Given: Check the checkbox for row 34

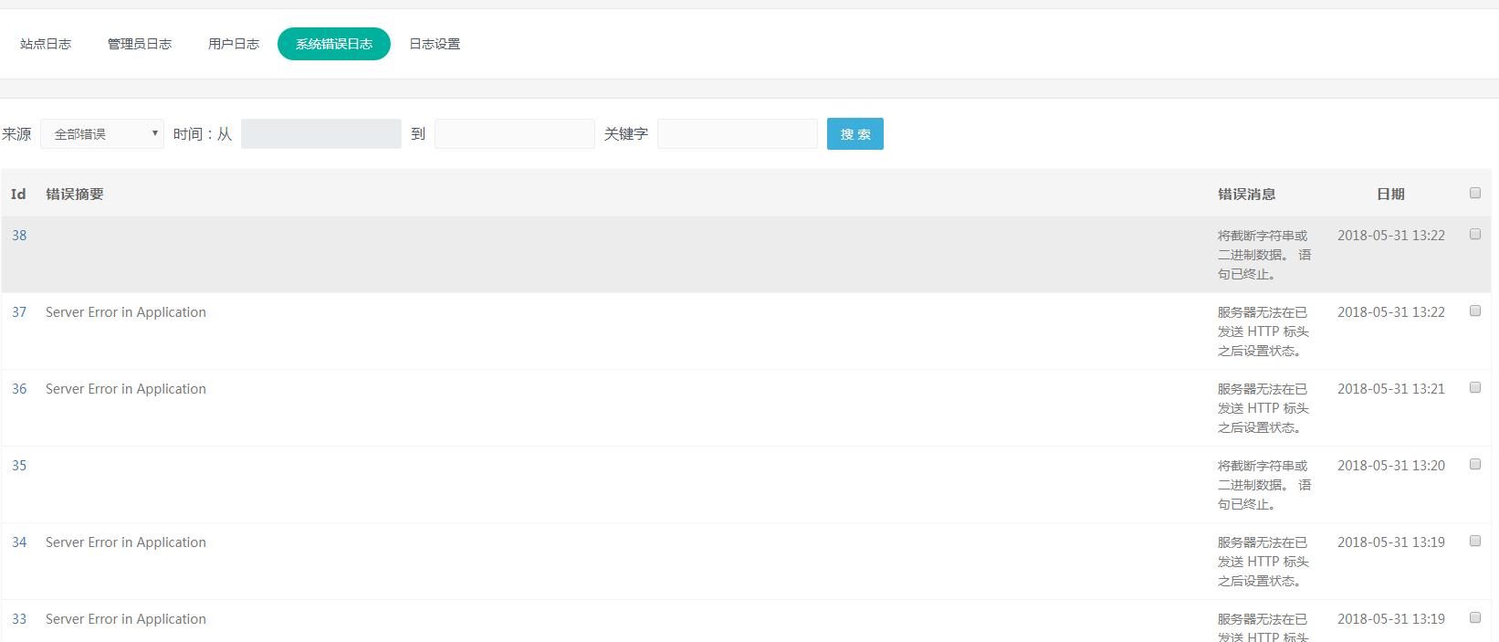Looking at the screenshot, I should point(1475,542).
